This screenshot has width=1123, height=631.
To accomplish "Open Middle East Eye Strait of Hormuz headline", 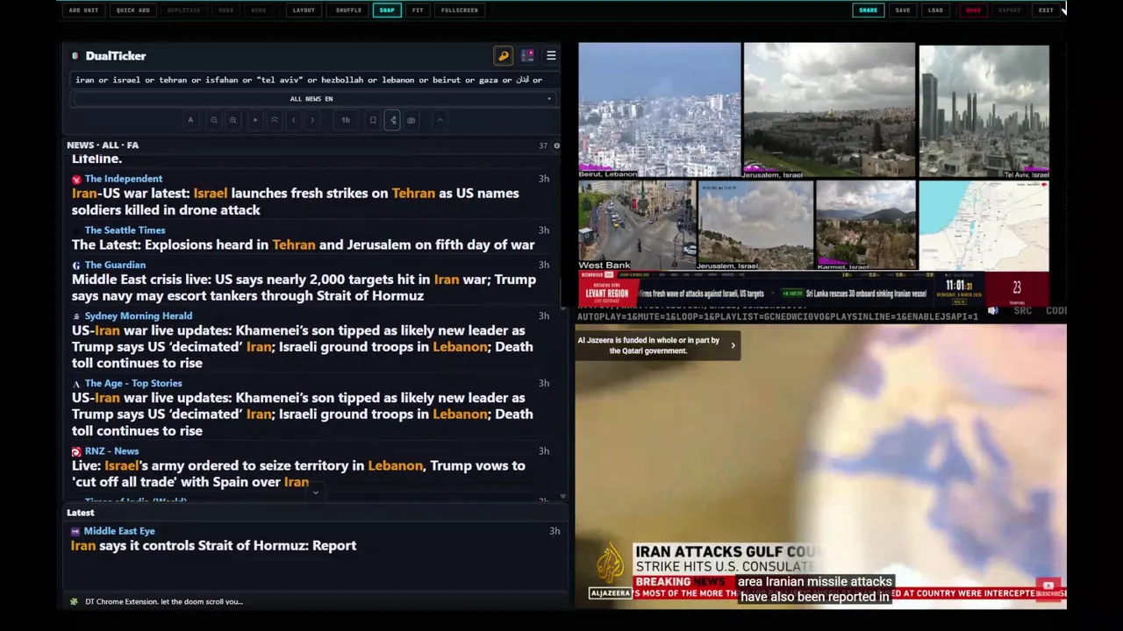I will [x=213, y=545].
